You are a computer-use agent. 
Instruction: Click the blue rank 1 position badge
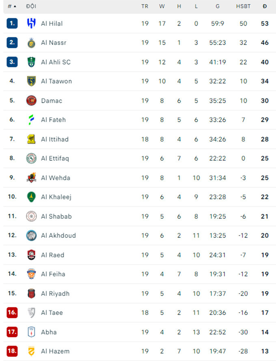click(x=12, y=24)
